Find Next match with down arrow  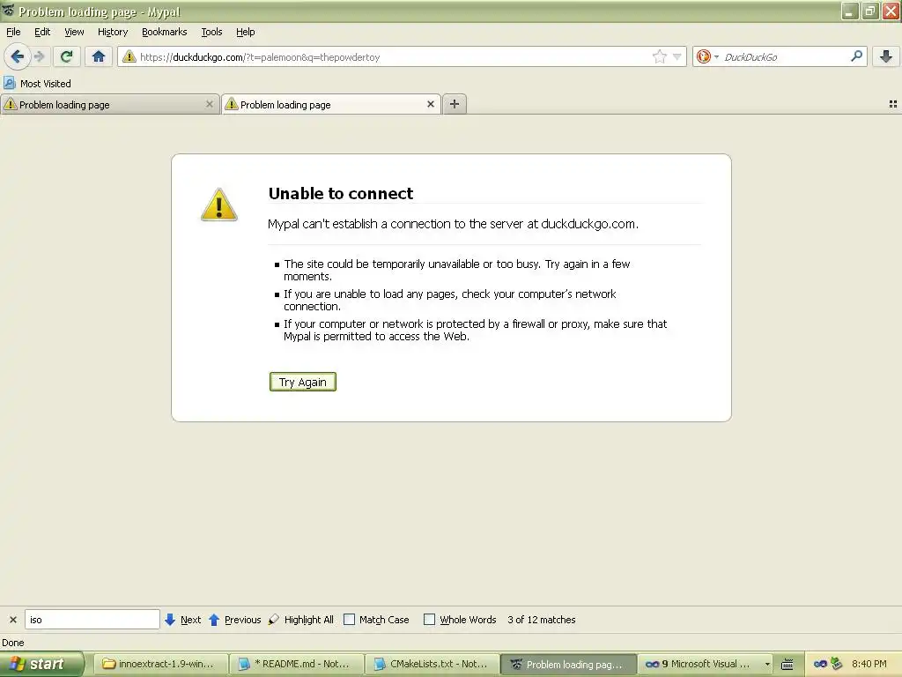183,620
